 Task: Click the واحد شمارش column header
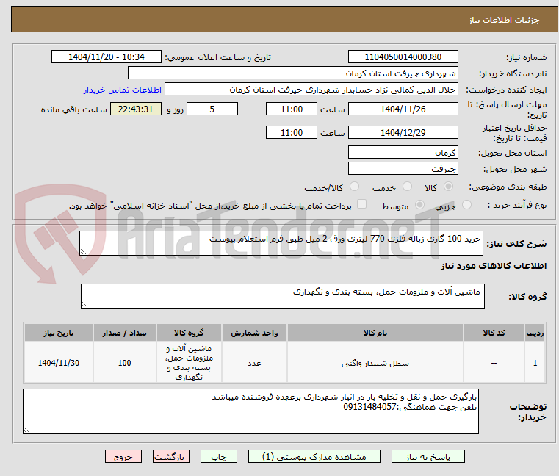[x=254, y=333]
